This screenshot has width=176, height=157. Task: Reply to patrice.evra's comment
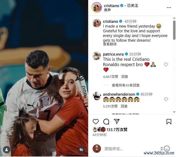125,77
